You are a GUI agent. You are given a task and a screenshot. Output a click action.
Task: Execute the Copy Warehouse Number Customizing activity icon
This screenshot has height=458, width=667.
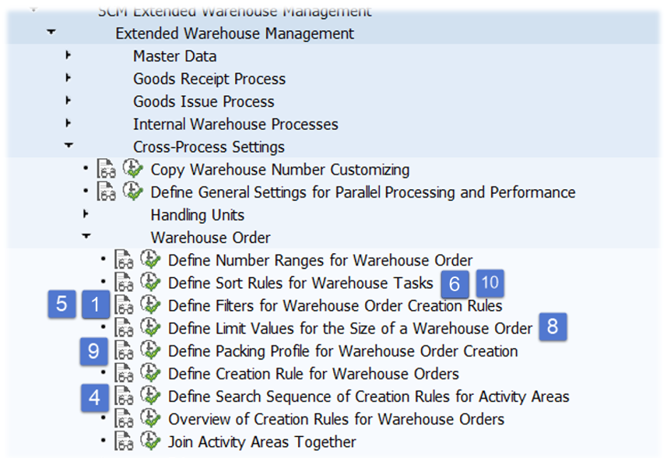(x=133, y=169)
